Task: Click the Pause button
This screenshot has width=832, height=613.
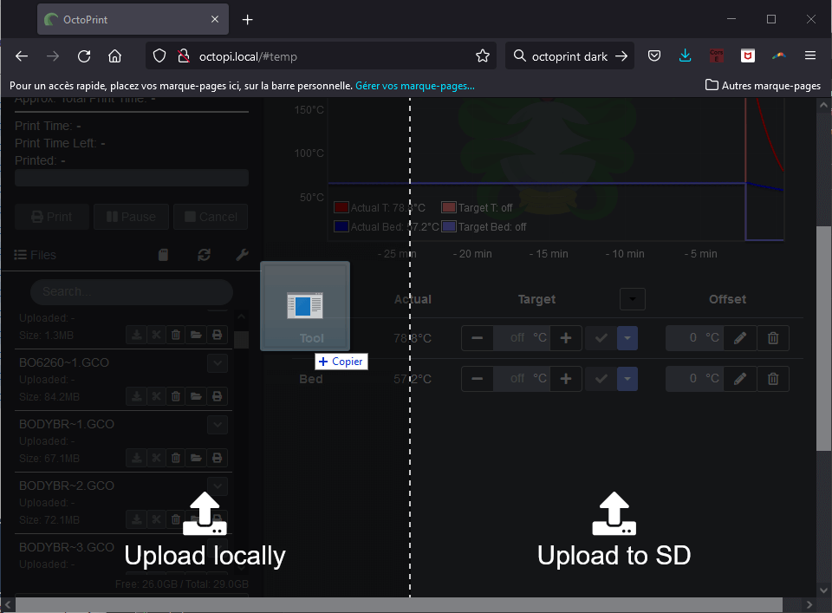Action: pyautogui.click(x=131, y=217)
